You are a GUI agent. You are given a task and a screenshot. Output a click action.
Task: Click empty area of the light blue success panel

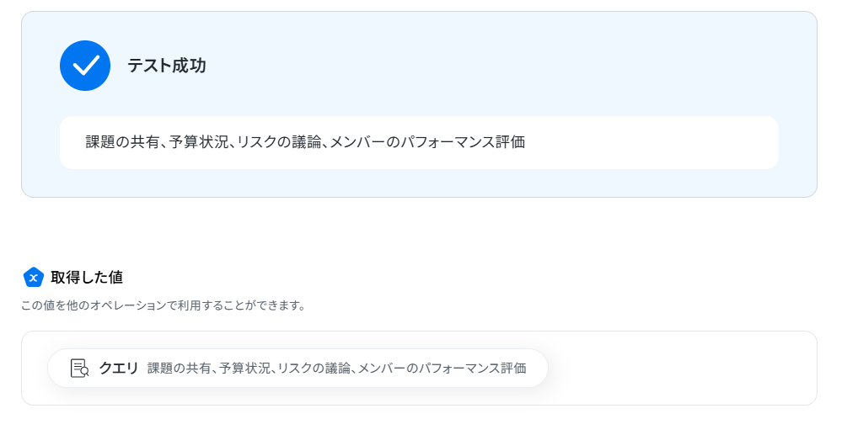[x=483, y=64]
